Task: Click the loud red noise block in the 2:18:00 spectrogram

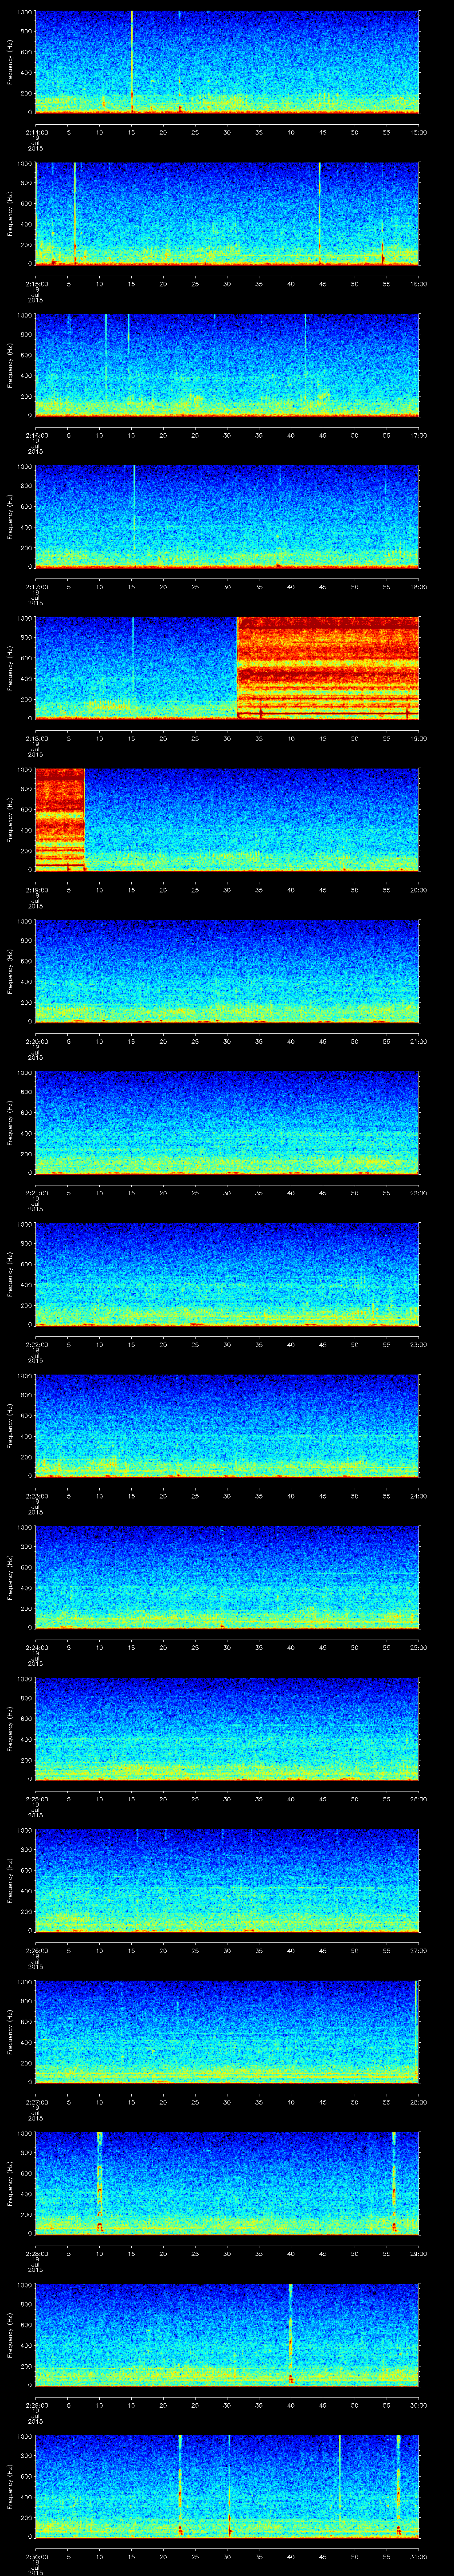Action: click(327, 667)
